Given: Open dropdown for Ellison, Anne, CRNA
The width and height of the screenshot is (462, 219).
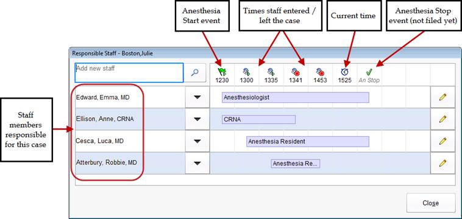Looking at the screenshot, I should tap(197, 119).
